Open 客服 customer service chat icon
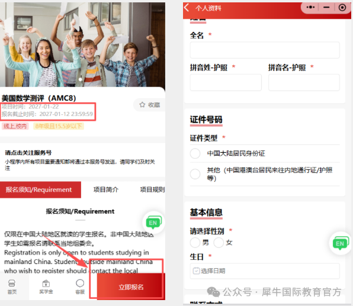This screenshot has width=353, height=306. (80, 287)
